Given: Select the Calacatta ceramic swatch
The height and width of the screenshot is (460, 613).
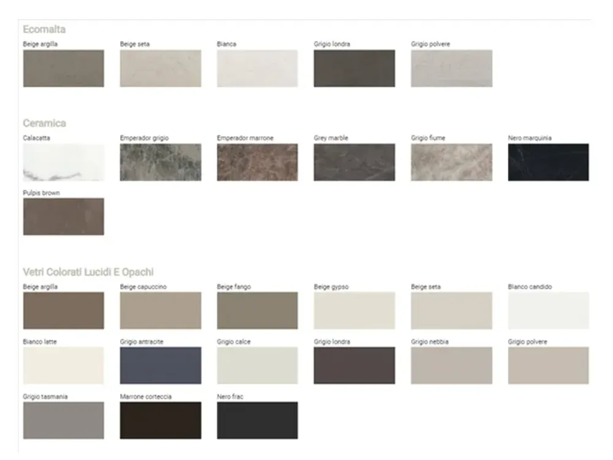Looking at the screenshot, I should click(63, 163).
